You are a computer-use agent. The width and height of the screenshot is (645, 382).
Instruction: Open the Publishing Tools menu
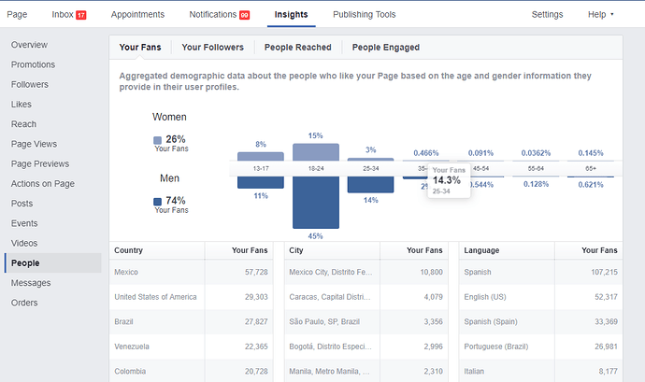tap(364, 14)
